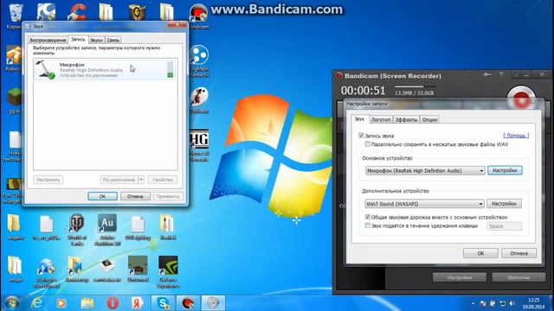Open primary device Микрофон Realtek dropdown
This screenshot has width=554, height=311.
(425, 171)
